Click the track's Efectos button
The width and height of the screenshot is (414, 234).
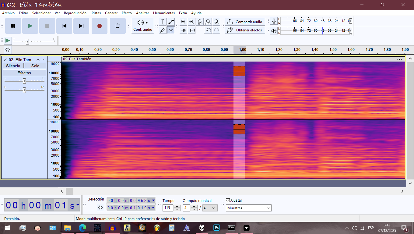(24, 73)
